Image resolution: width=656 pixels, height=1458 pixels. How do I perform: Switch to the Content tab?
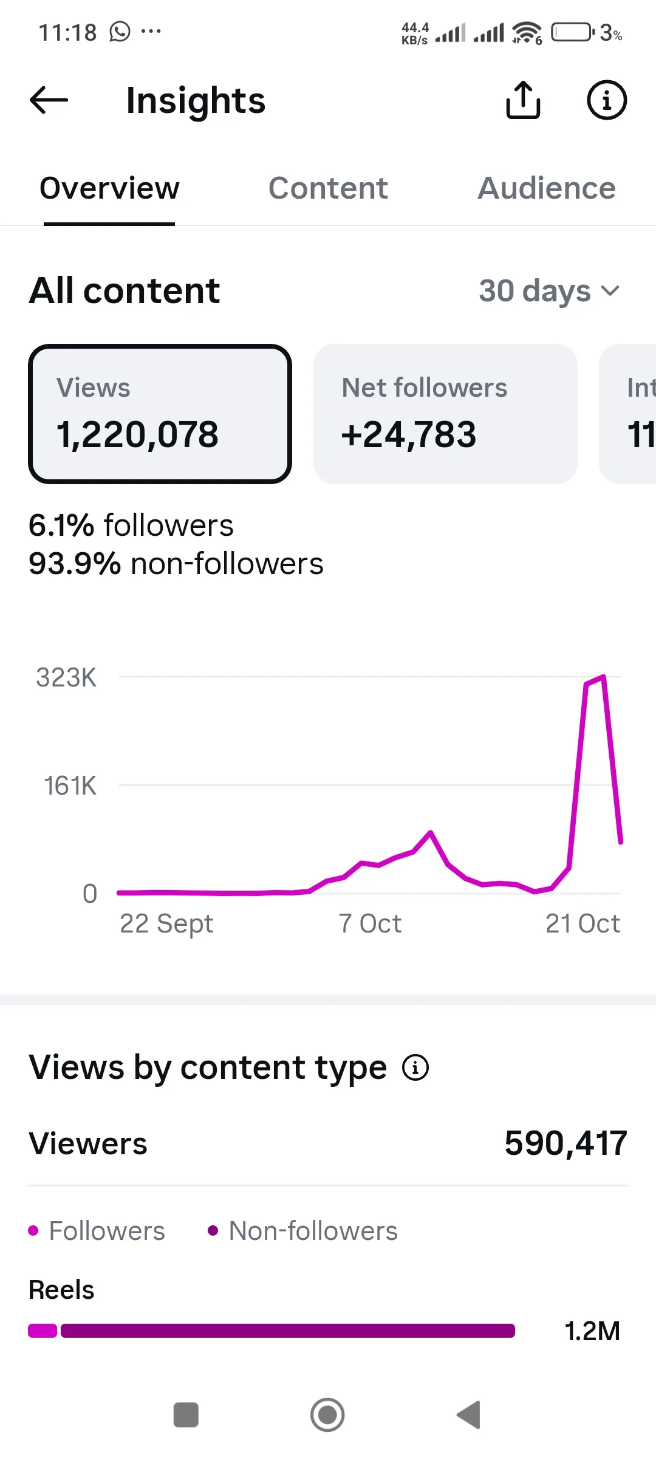click(328, 188)
